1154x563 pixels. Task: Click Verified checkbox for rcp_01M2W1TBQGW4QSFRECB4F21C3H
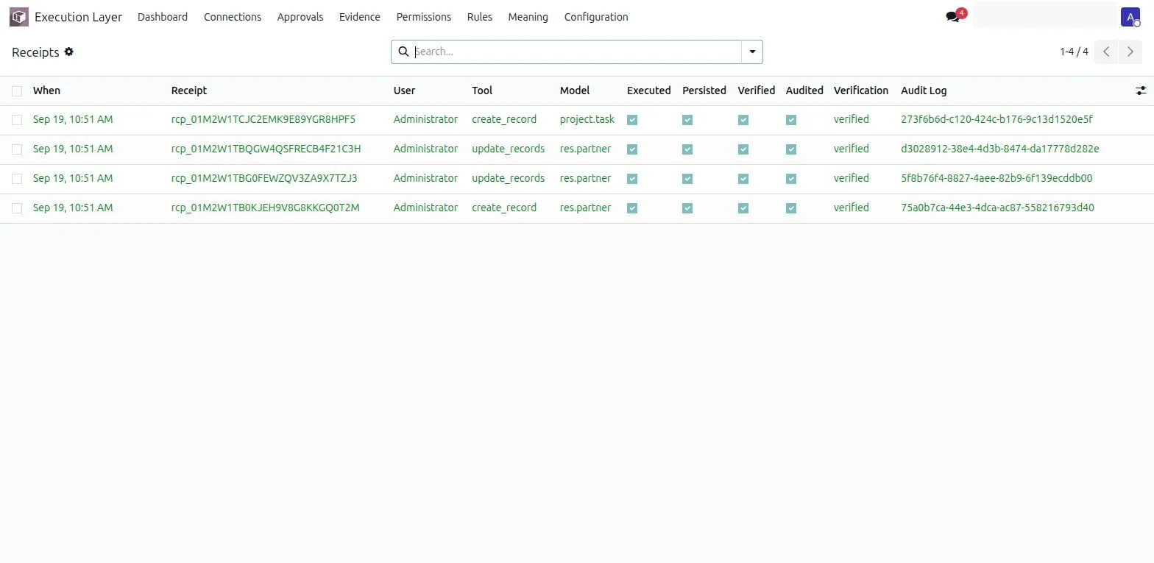743,149
